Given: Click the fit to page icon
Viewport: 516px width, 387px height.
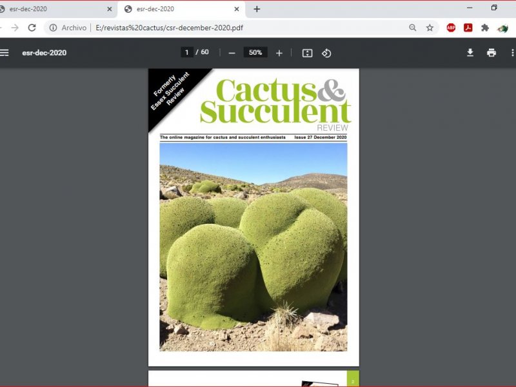Looking at the screenshot, I should point(307,53).
